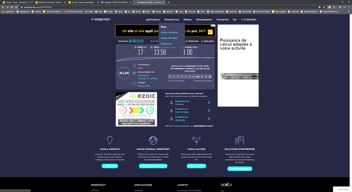Image resolution: width=352 pixels, height=192 pixels.
Task: Open Réglages settings
Action: (x=207, y=41)
